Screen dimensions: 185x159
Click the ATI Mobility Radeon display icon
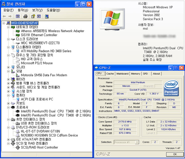pos(18,51)
